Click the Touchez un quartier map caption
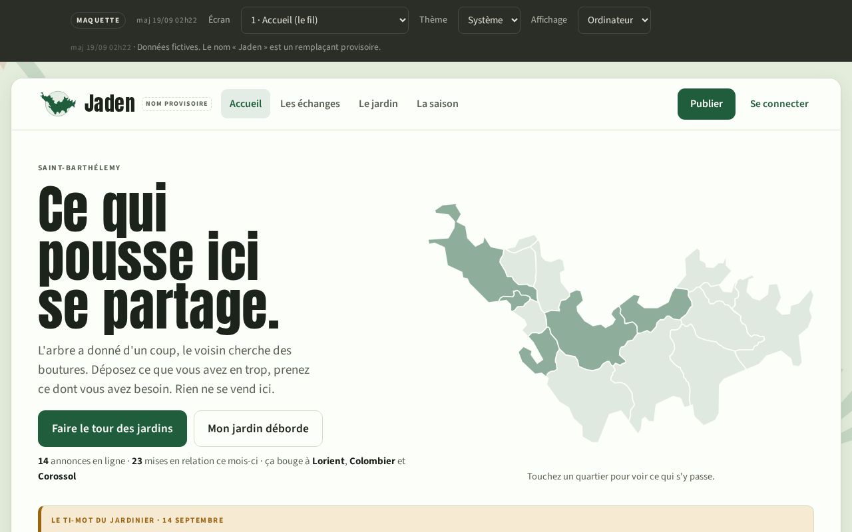Image resolution: width=852 pixels, height=532 pixels. (x=621, y=476)
